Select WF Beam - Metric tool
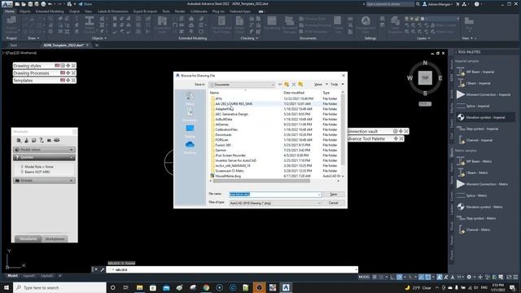The height and width of the screenshot is (293, 521). tap(474, 161)
